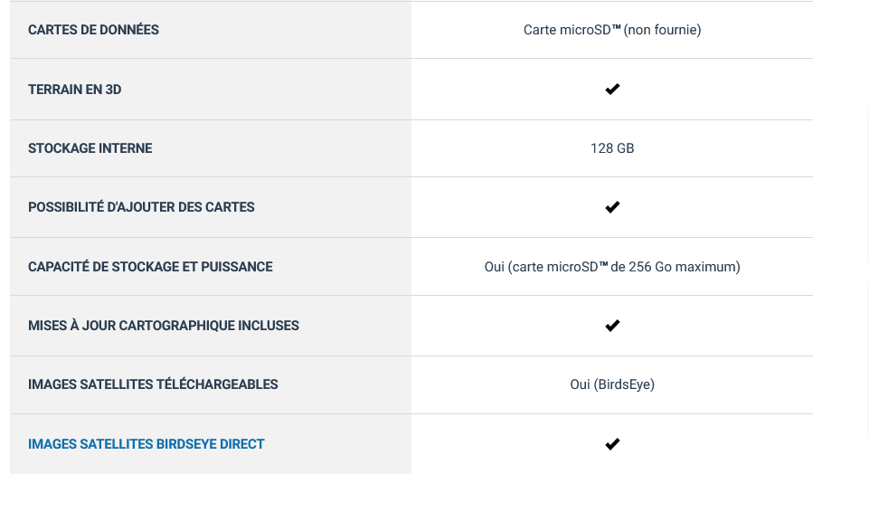Open the Images Satellites BirdsEye Direct link
The height and width of the screenshot is (512, 869).
(x=146, y=444)
